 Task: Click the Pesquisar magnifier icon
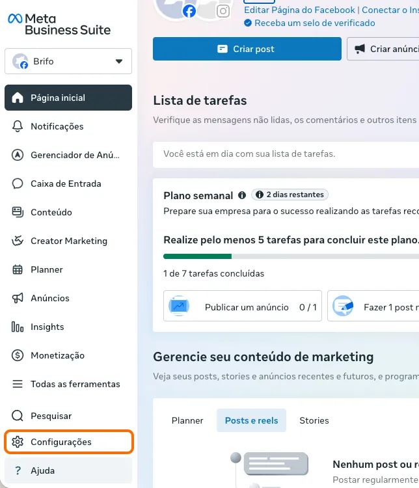[x=18, y=416]
